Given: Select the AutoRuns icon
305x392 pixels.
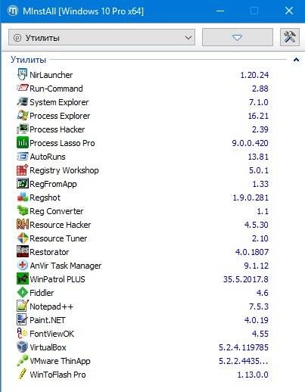Looking at the screenshot, I should pos(23,157).
